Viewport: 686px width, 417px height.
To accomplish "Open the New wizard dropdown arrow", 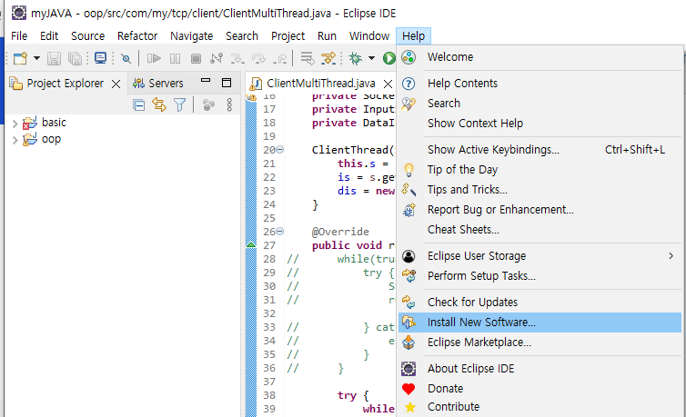I will 36,58.
